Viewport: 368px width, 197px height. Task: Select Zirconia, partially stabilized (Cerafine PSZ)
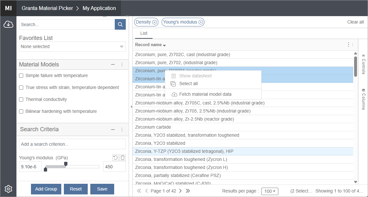pos(243,175)
